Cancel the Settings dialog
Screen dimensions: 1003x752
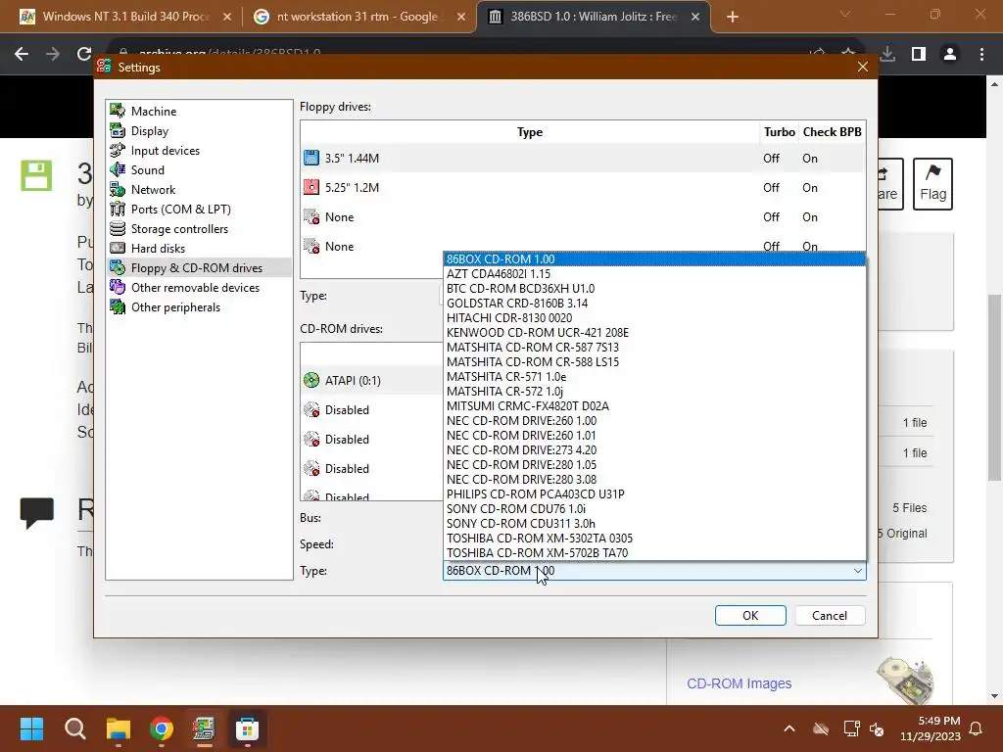tap(830, 615)
